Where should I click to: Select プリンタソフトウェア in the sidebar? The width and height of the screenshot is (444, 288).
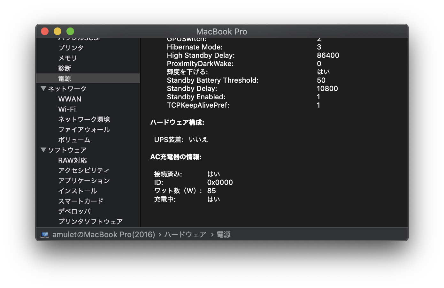click(90, 222)
